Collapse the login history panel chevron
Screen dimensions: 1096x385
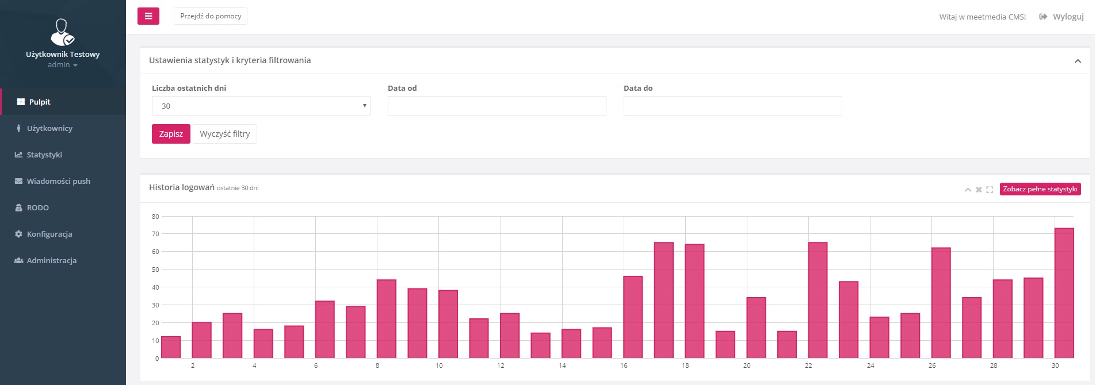pyautogui.click(x=968, y=190)
